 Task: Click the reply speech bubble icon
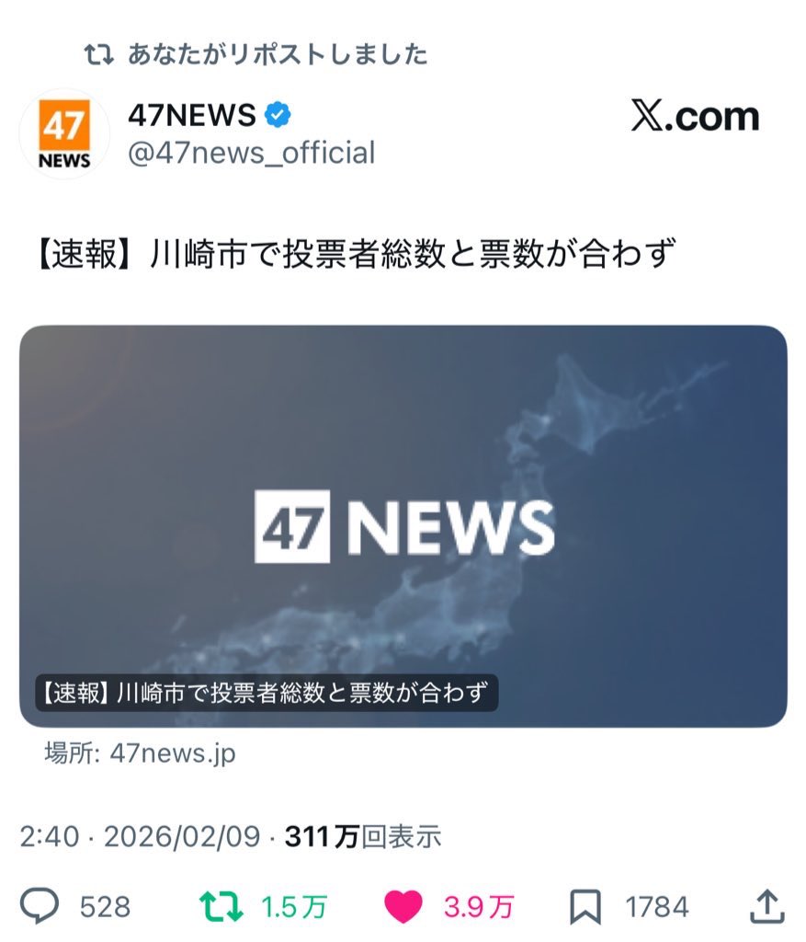(40, 905)
